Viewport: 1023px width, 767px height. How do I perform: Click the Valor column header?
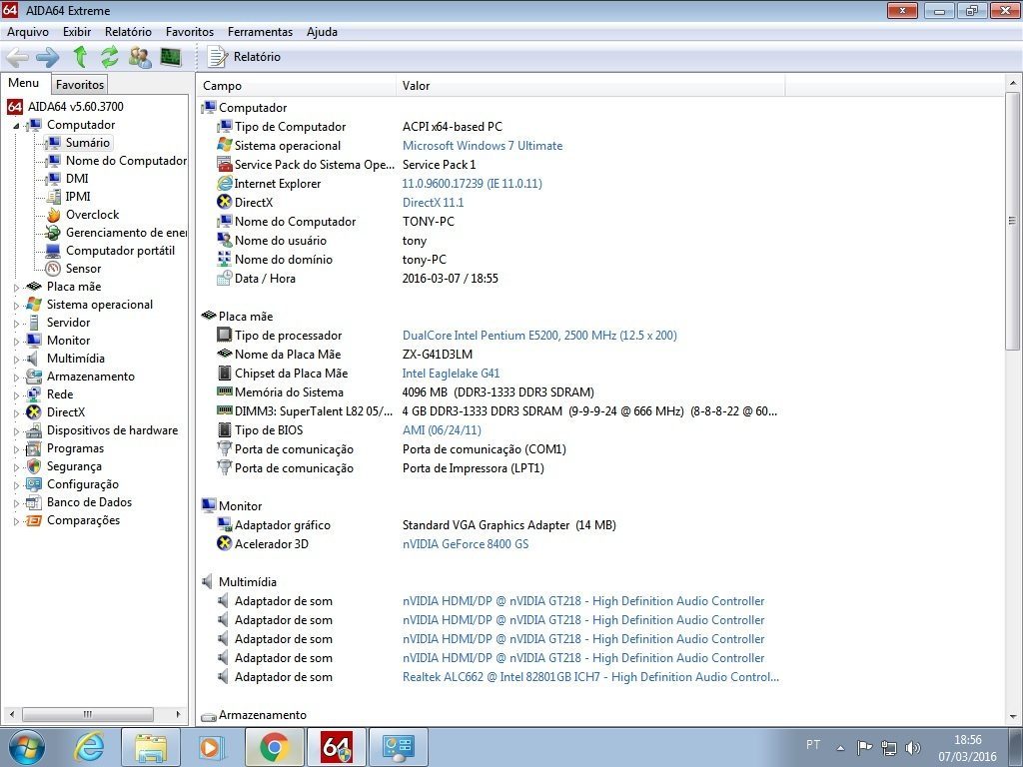point(589,86)
